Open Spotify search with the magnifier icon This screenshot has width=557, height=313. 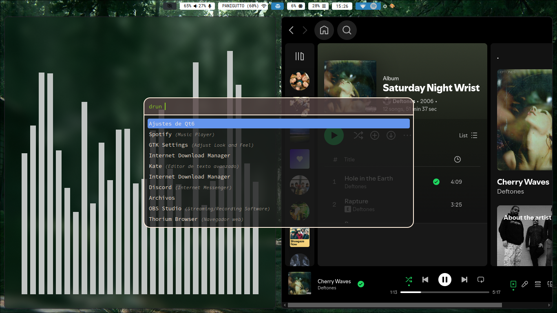(x=347, y=30)
